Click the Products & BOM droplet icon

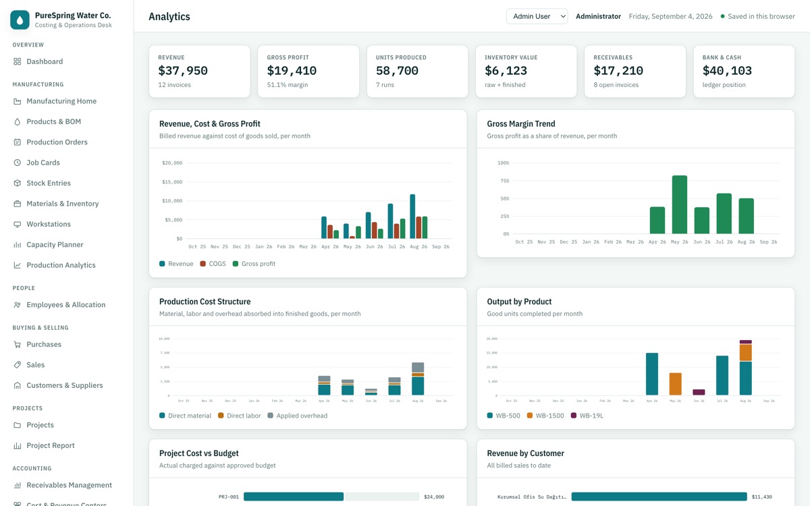tap(18, 121)
